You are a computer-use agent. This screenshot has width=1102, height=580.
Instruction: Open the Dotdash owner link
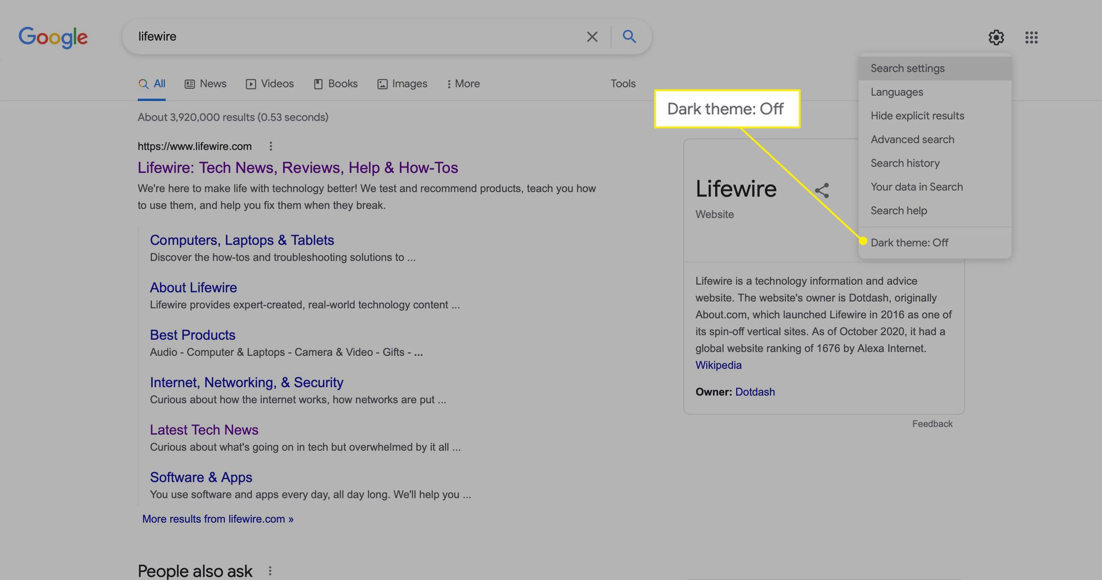point(755,392)
